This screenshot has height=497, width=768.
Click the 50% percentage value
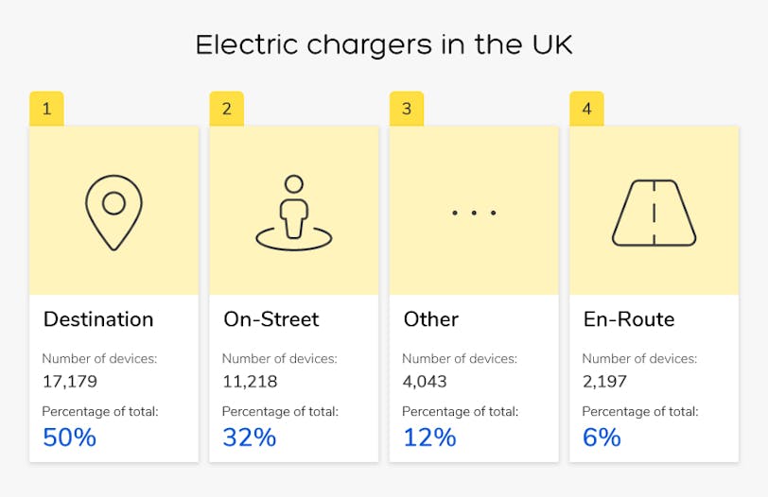tap(69, 437)
